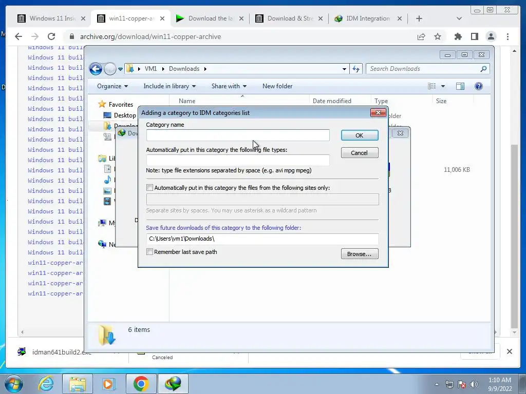
Task: Sort by the Name column header
Action: (187, 101)
